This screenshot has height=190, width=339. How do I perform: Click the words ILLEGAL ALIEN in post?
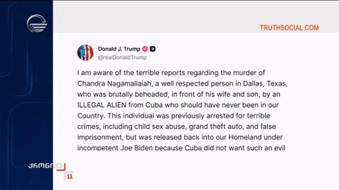click(102, 105)
